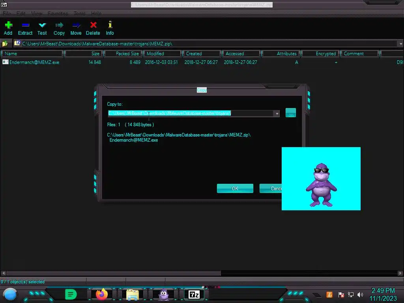Open the Action Center flag tray icon
The width and height of the screenshot is (404, 303).
pyautogui.click(x=341, y=294)
